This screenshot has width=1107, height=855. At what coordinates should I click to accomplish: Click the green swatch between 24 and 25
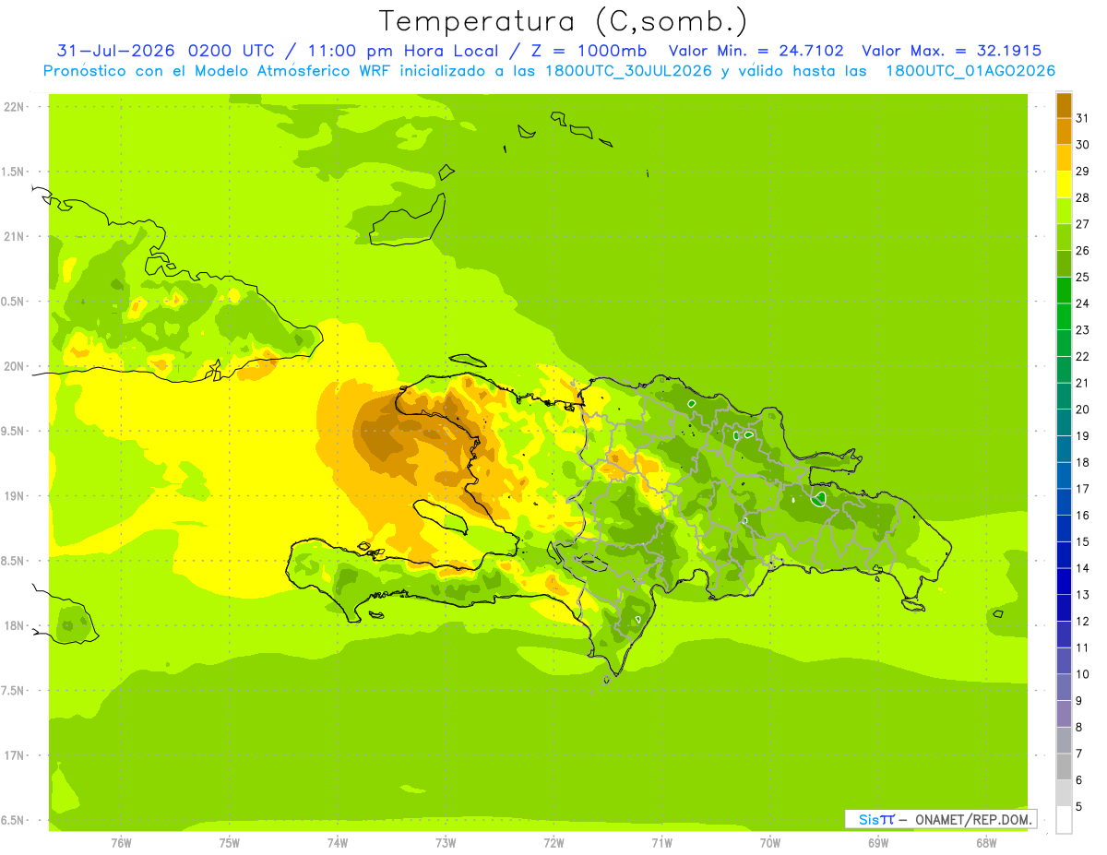[x=1064, y=291]
